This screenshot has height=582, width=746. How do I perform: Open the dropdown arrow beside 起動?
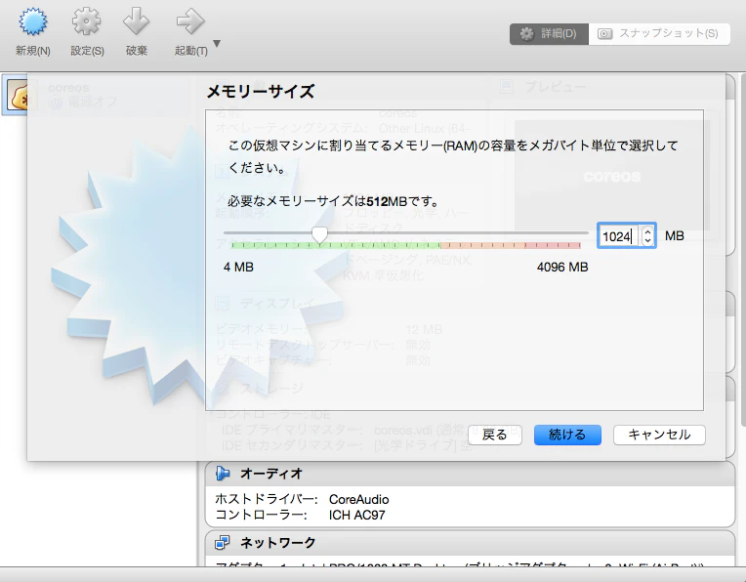(217, 43)
